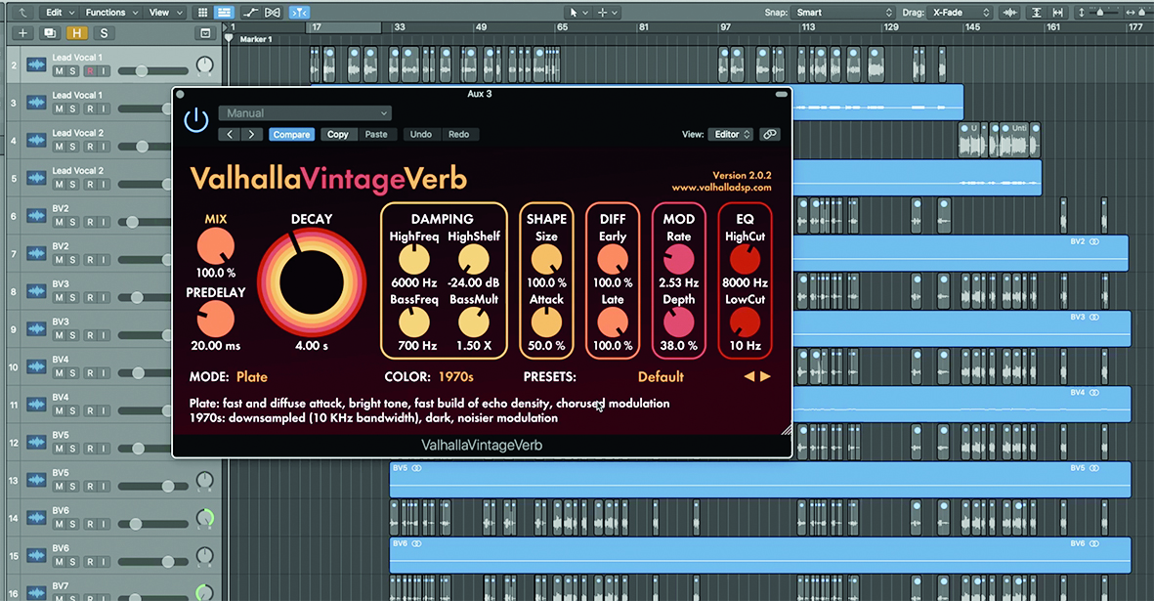
Task: Open the Snap Smart dropdown
Action: (x=843, y=13)
